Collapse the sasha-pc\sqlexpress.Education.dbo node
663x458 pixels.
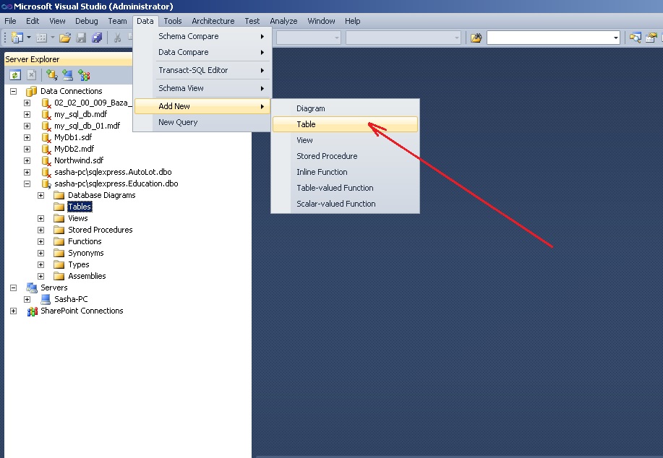coord(27,183)
